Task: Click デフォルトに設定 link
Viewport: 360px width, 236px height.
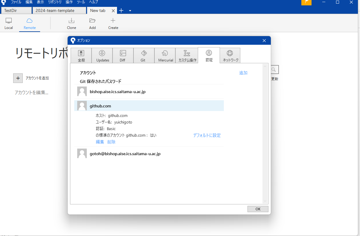Action: pos(207,135)
